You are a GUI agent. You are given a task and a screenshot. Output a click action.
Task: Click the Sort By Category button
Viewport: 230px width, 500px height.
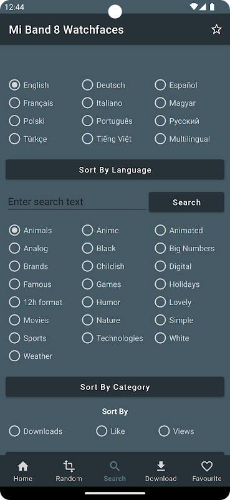pyautogui.click(x=115, y=387)
